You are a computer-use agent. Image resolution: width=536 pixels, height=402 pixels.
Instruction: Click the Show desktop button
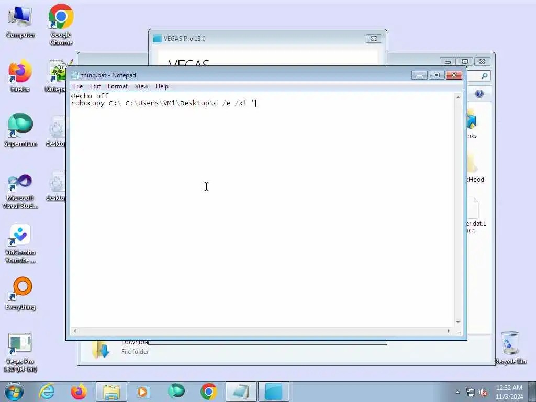click(532, 392)
